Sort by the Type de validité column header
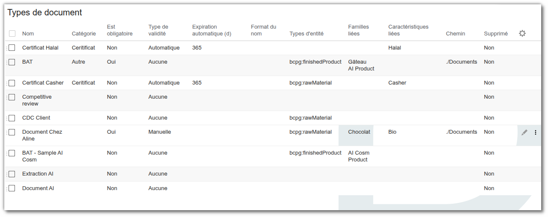The image size is (548, 217). (x=158, y=30)
